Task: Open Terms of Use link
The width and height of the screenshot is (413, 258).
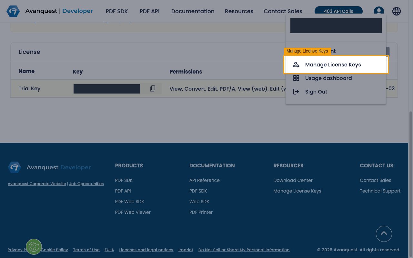Action: point(86,250)
